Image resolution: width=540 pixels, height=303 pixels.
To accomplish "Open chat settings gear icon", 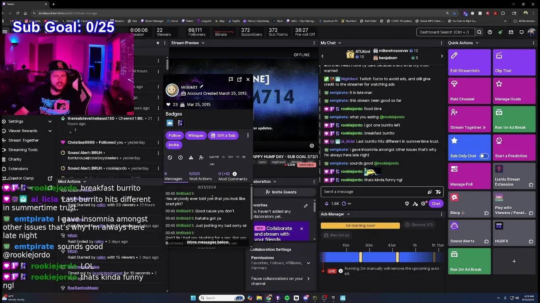I will click(x=424, y=204).
